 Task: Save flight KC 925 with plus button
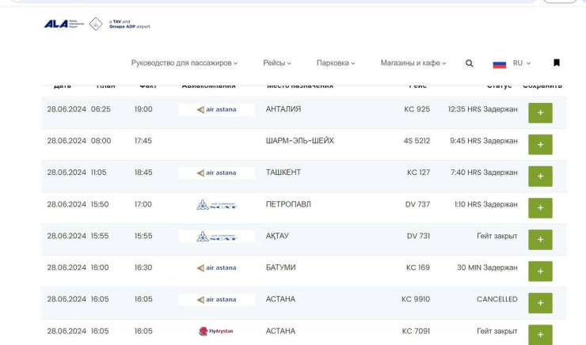pyautogui.click(x=540, y=113)
